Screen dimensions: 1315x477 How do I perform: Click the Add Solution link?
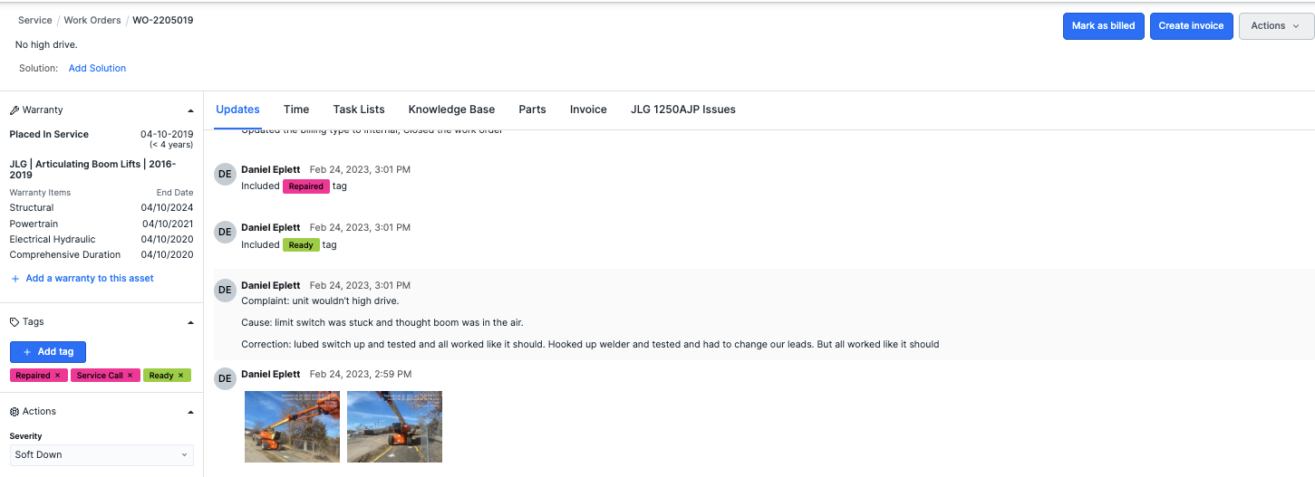(97, 69)
